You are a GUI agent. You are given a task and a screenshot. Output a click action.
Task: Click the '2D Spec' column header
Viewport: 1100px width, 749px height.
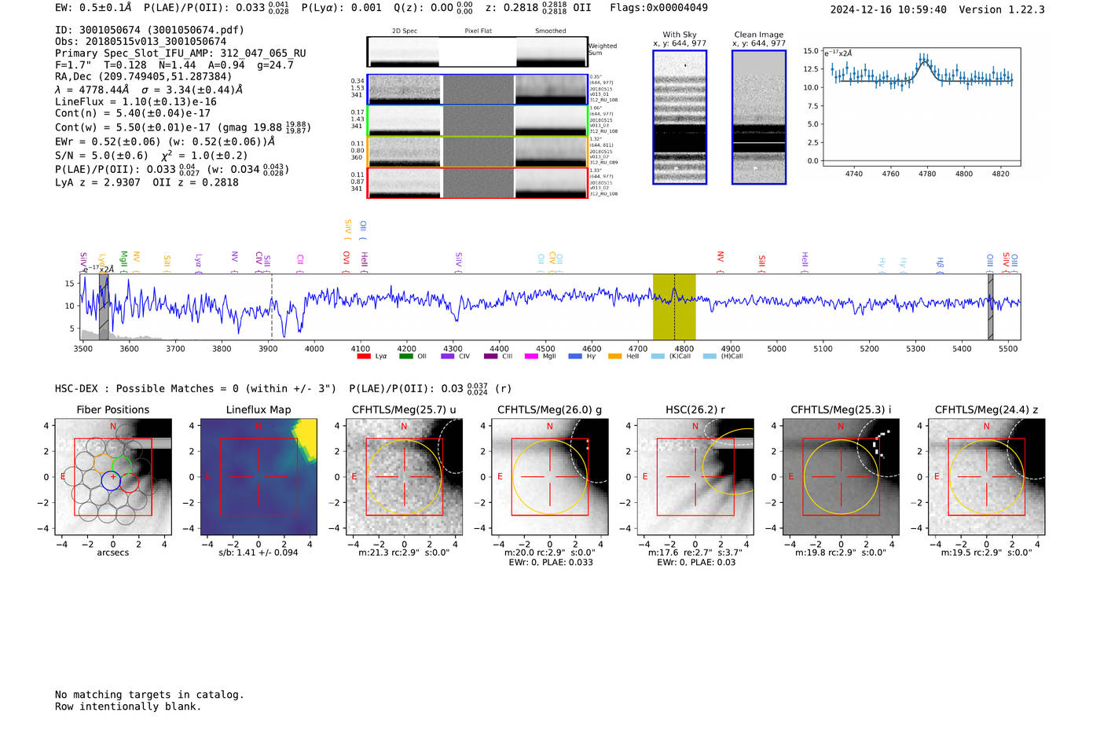click(405, 31)
